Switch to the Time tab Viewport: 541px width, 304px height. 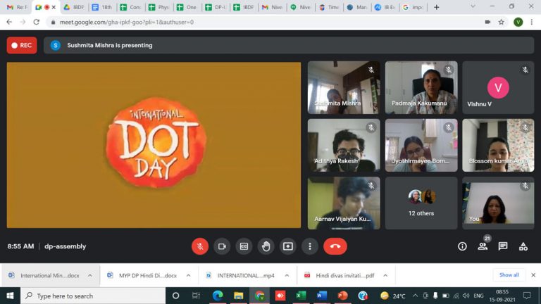329,7
